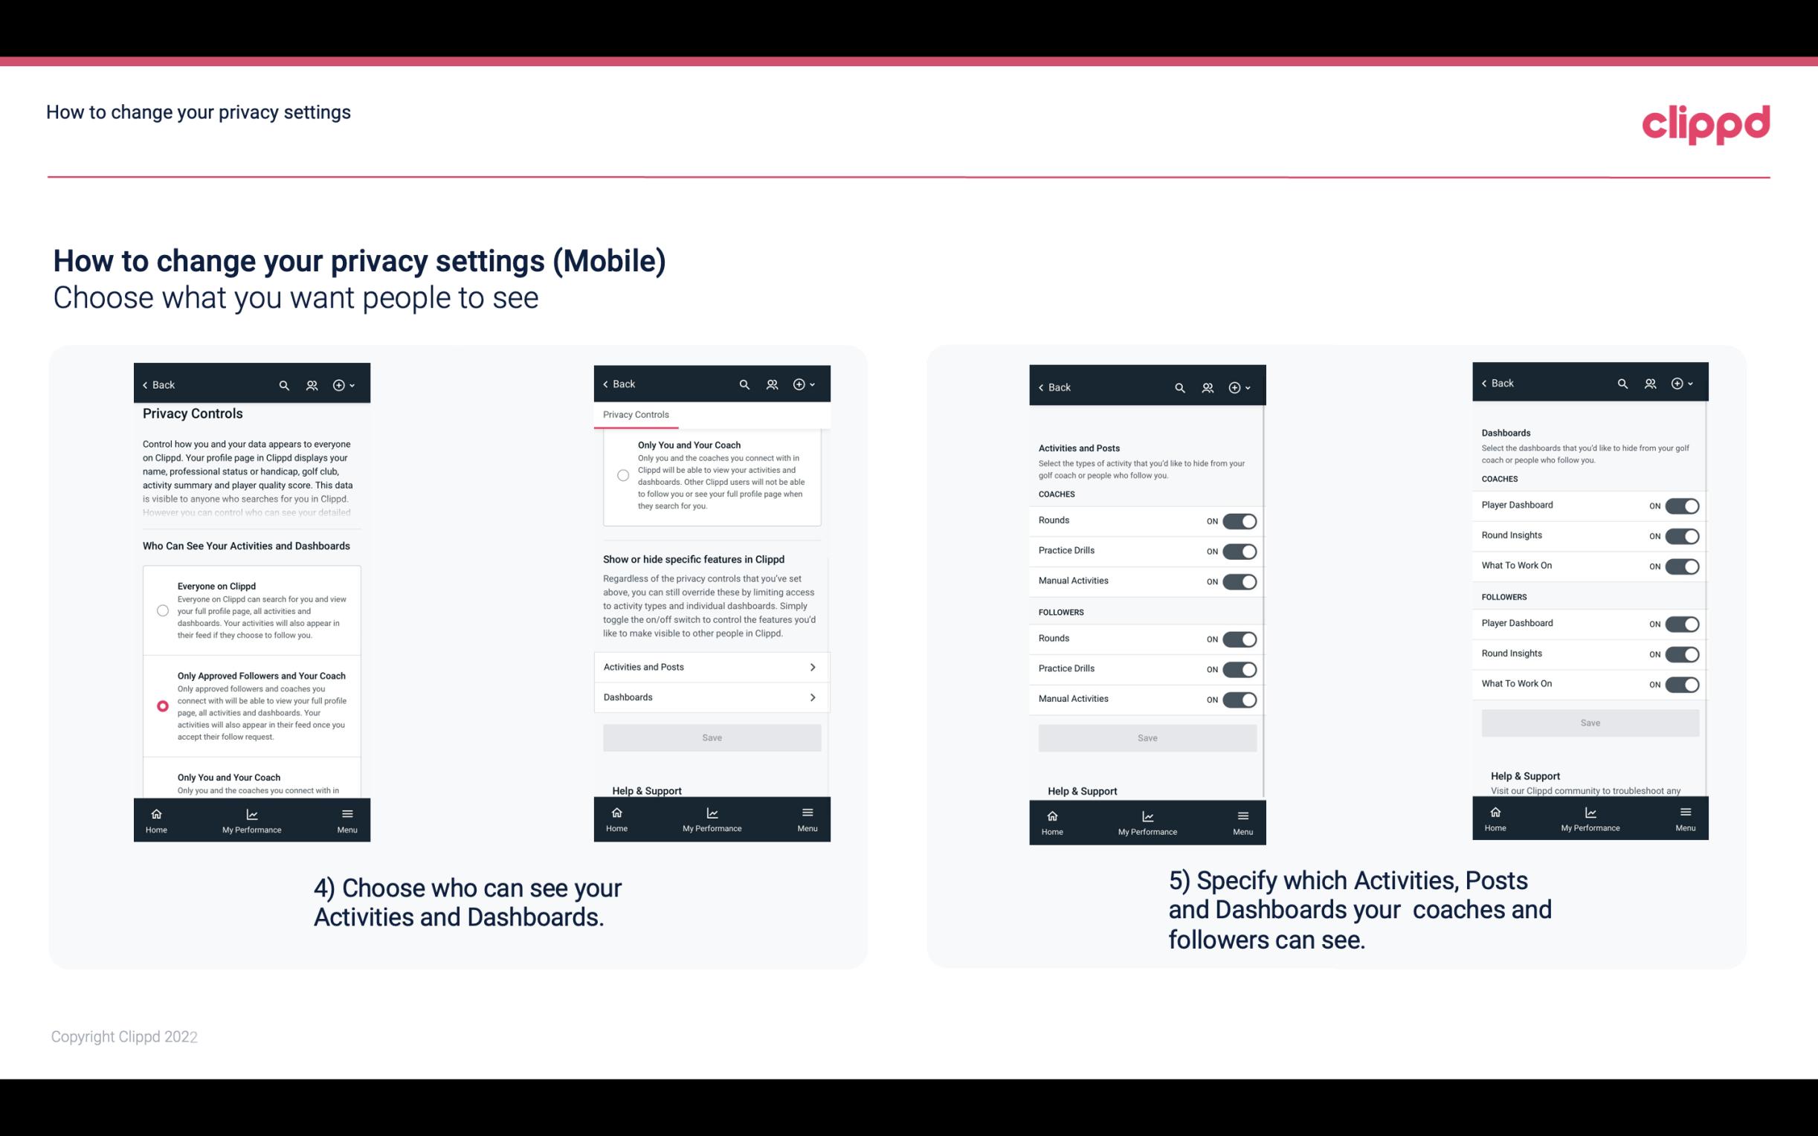Tap the Search icon in top bar

tap(286, 384)
